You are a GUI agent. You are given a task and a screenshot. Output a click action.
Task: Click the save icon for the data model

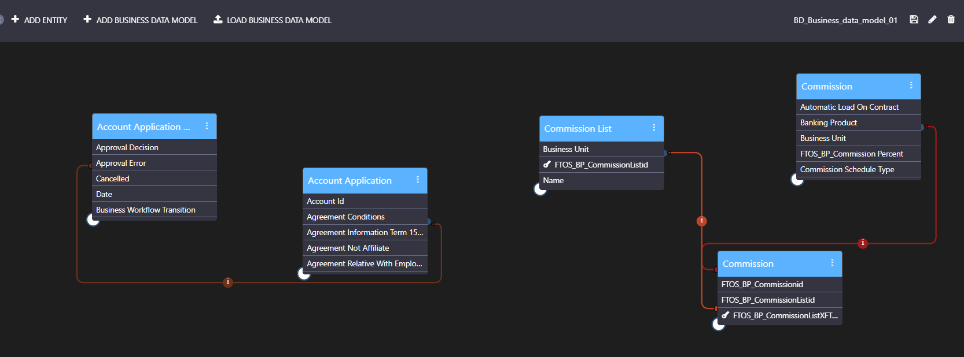(x=914, y=20)
